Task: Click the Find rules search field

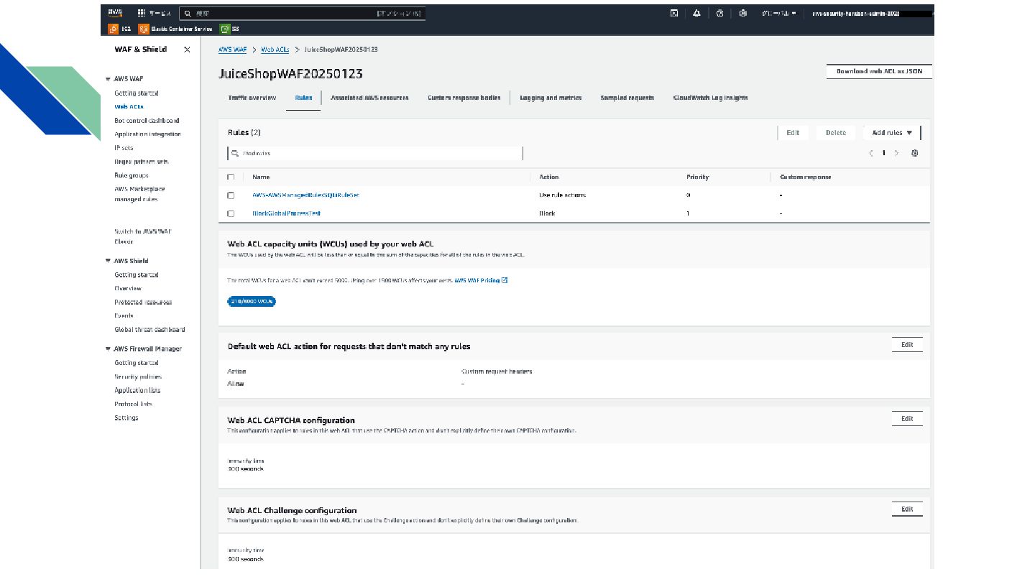Action: pyautogui.click(x=375, y=153)
